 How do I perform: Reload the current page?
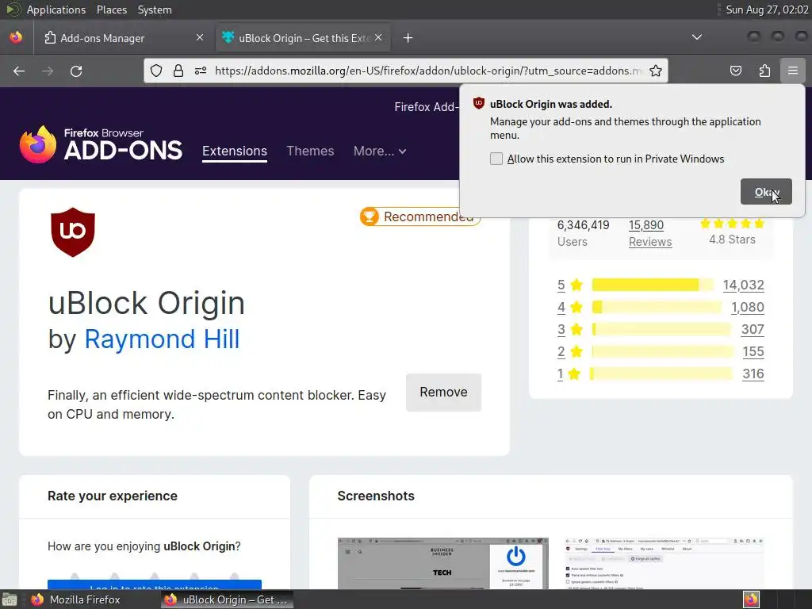point(76,71)
